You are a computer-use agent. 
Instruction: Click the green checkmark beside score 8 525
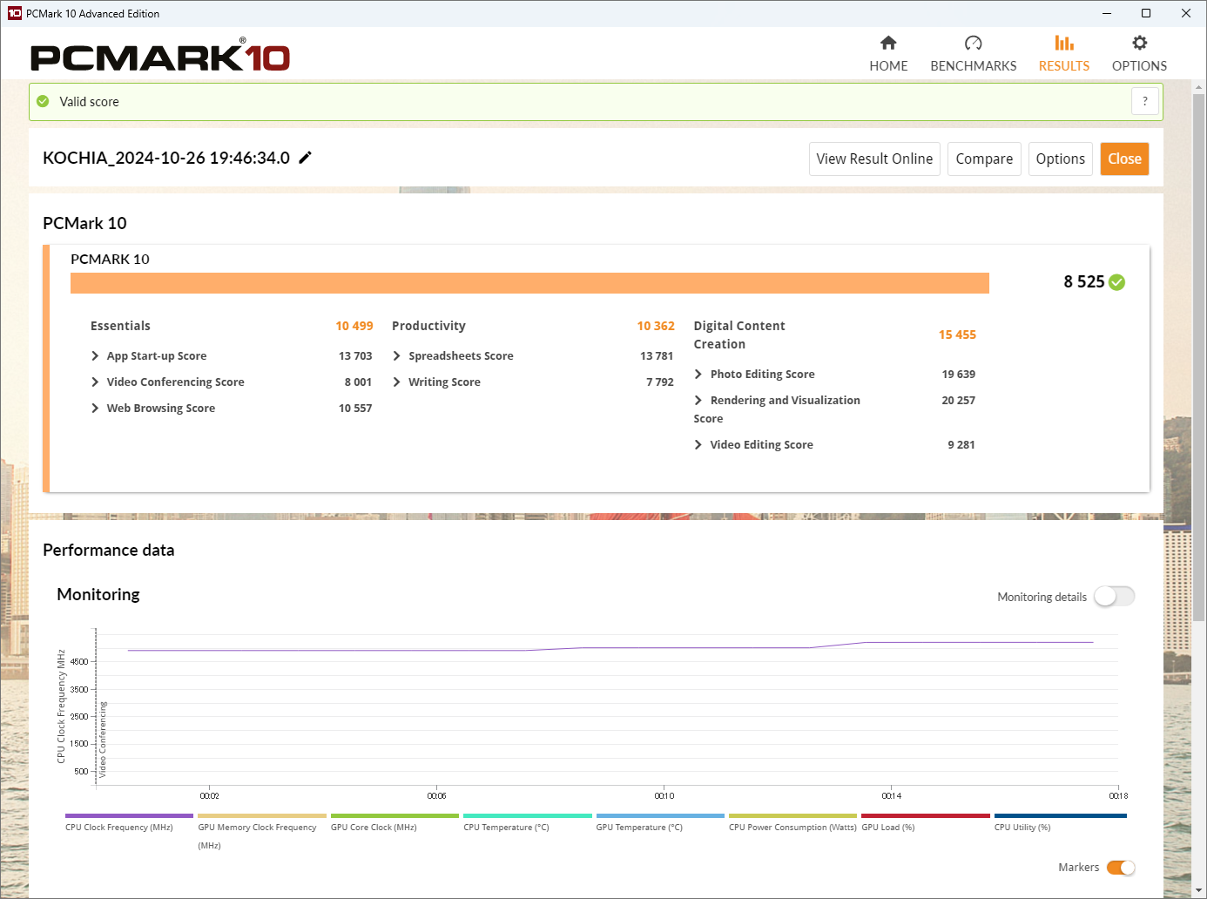(x=1117, y=282)
